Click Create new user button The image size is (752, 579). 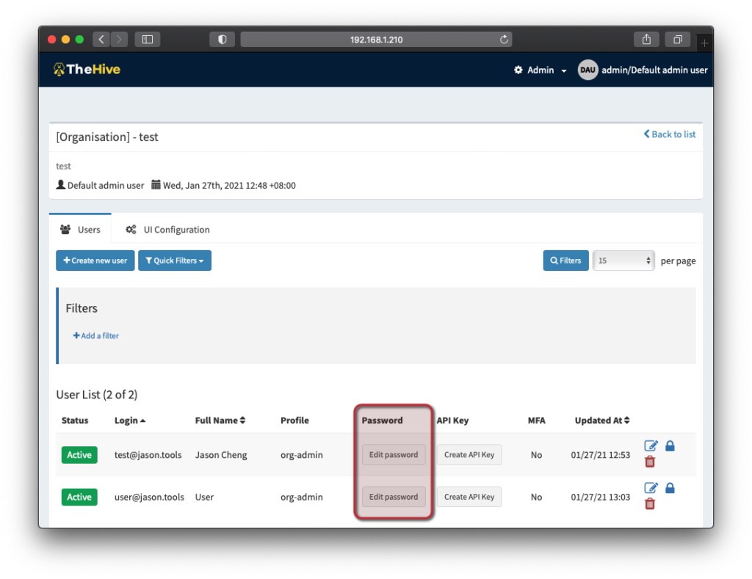[x=95, y=261]
